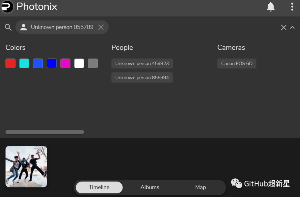The width and height of the screenshot is (300, 197).
Task: Click the search magnifier icon
Action: [x=8, y=27]
